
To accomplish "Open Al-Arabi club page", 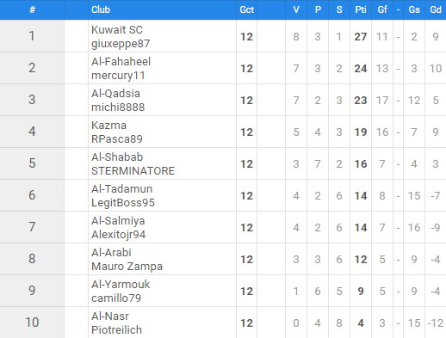I will pos(111,253).
